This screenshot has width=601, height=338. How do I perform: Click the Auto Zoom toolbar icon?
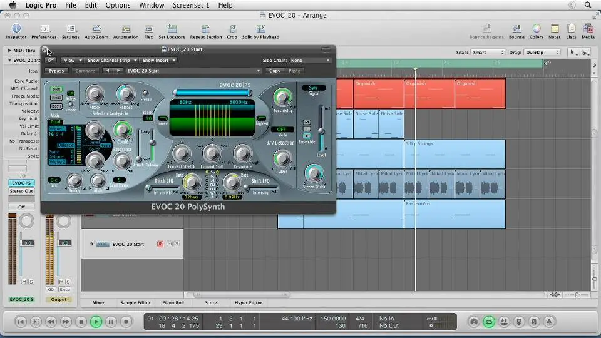pos(96,29)
